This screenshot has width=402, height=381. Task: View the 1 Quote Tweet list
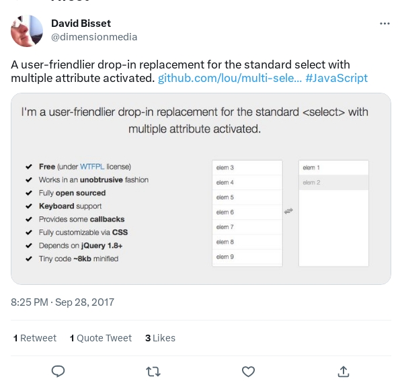[101, 338]
